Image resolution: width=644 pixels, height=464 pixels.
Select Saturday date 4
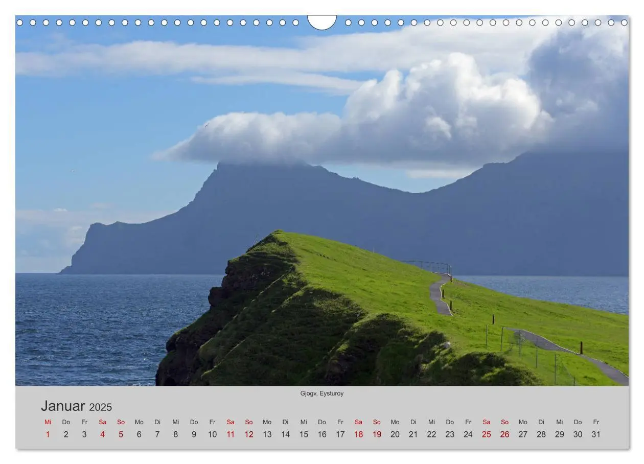point(103,434)
